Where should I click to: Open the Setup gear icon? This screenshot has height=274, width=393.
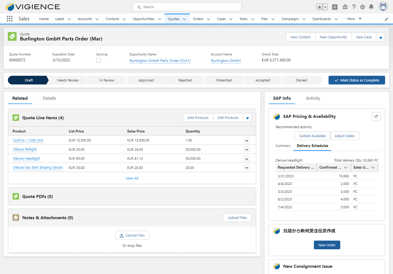point(363,7)
